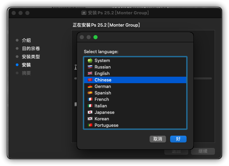
Task: Click the Japanese flag icon
Action: tap(90, 112)
